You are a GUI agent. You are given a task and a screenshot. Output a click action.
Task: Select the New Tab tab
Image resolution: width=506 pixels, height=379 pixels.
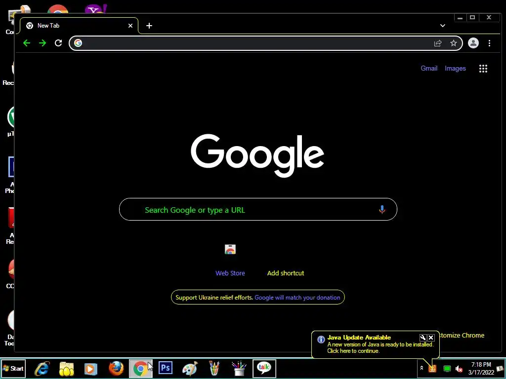(79, 26)
